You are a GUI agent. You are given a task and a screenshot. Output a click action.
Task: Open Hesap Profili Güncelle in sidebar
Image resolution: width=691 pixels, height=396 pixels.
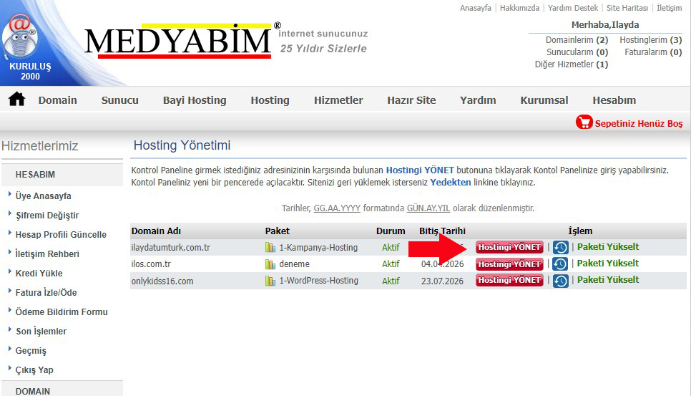(61, 235)
